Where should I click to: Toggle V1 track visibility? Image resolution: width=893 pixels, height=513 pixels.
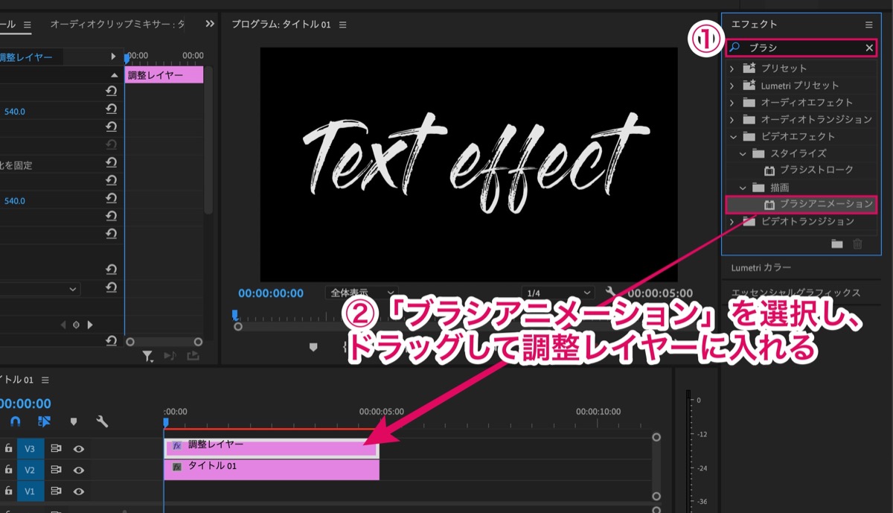(x=78, y=491)
